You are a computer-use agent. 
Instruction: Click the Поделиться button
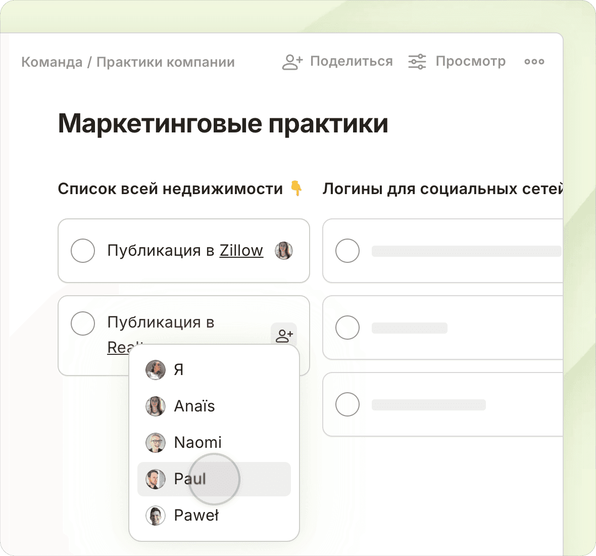351,62
